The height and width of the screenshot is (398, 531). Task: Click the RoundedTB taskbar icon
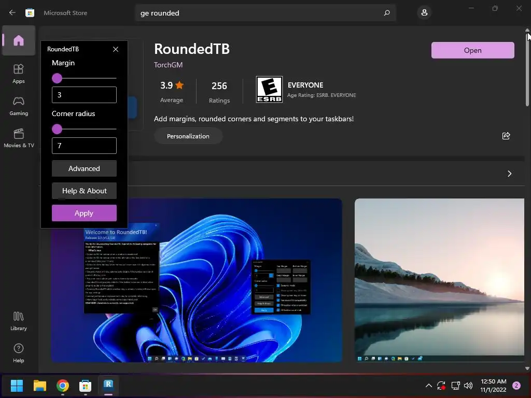(x=108, y=385)
